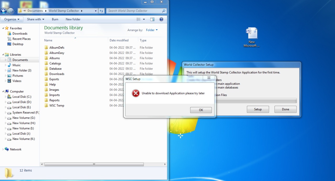Screen dimensions: 335x181
Task: Expand the New folder (3) library node
Action: pos(6,70)
